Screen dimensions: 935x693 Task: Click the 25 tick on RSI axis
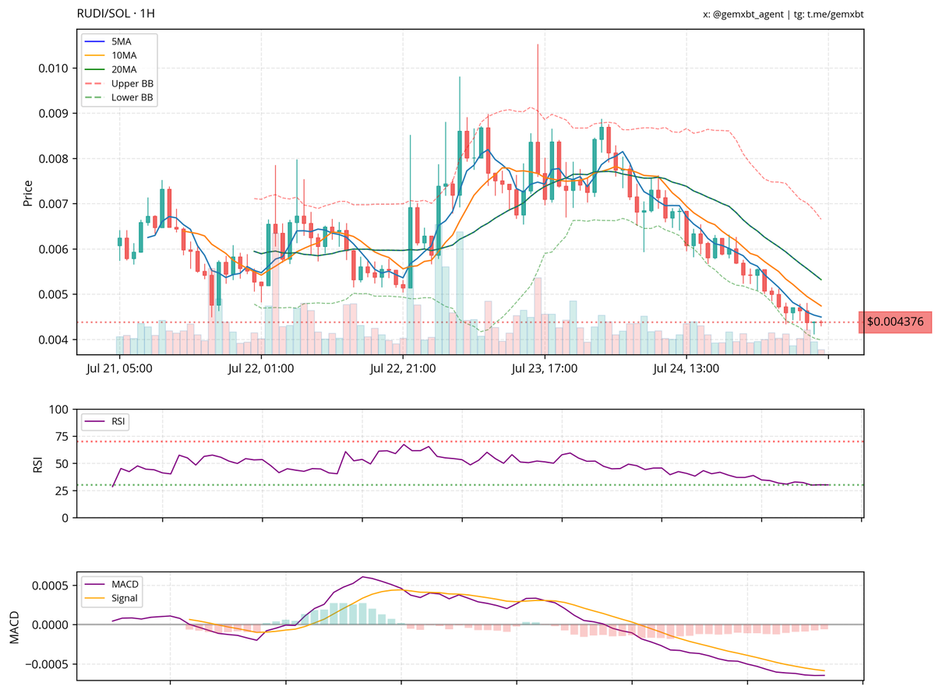(x=62, y=491)
